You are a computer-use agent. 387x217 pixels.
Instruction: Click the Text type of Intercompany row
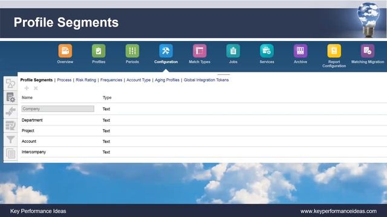[x=106, y=152]
